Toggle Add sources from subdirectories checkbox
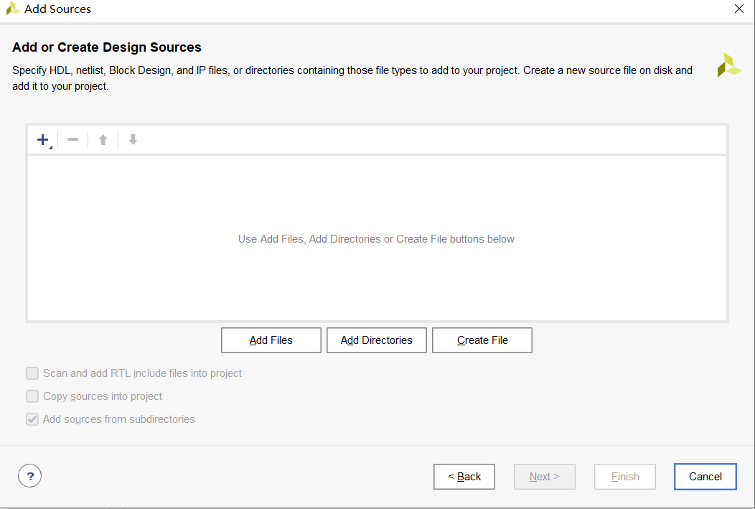 (32, 419)
